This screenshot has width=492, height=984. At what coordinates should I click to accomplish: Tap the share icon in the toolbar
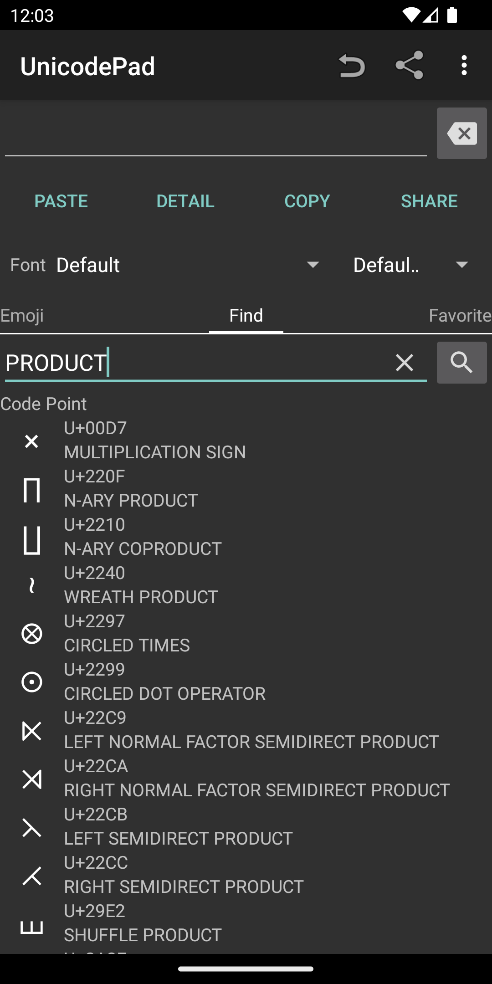point(409,66)
